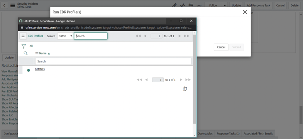
Task: Click the header Update button
Action: [x=236, y=5]
